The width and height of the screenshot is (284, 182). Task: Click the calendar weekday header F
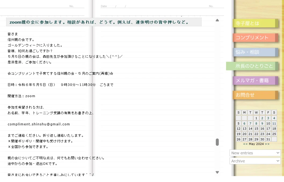268,112
